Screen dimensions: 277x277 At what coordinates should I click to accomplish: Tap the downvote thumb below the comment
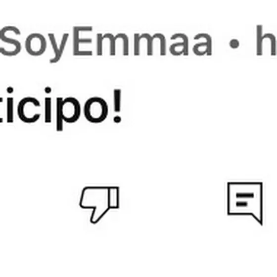point(99,205)
